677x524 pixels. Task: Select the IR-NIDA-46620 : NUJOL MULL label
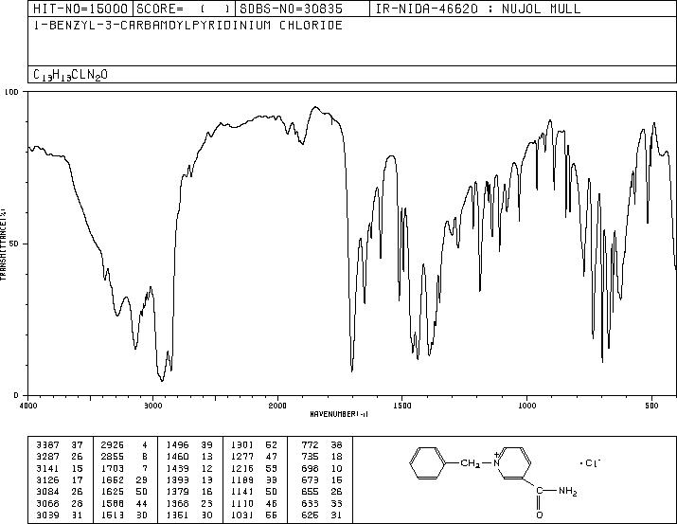coord(478,9)
